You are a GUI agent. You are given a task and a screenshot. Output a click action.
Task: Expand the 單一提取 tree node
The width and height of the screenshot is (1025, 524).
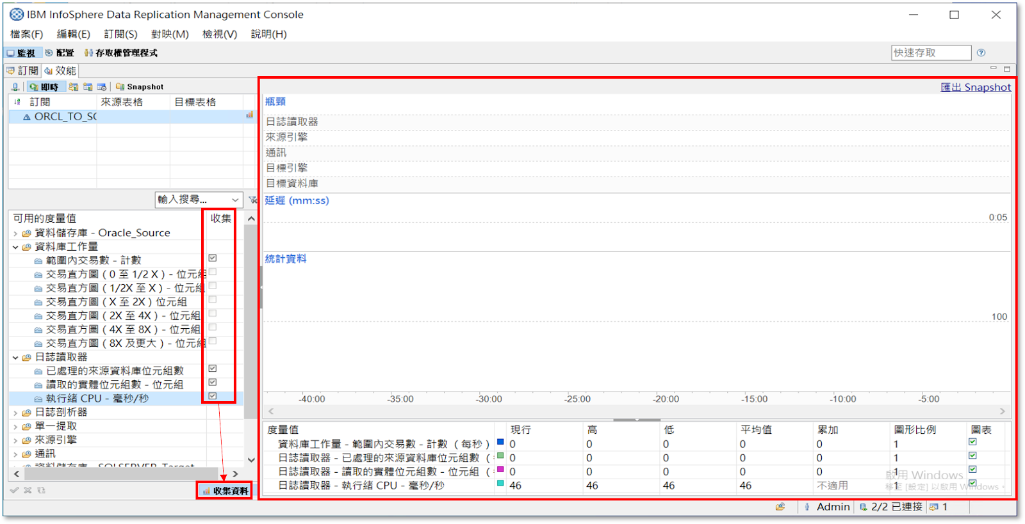point(15,427)
